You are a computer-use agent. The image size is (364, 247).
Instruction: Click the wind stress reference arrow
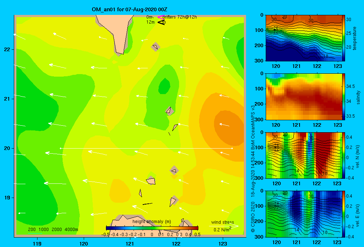pyautogui.click(x=223, y=226)
